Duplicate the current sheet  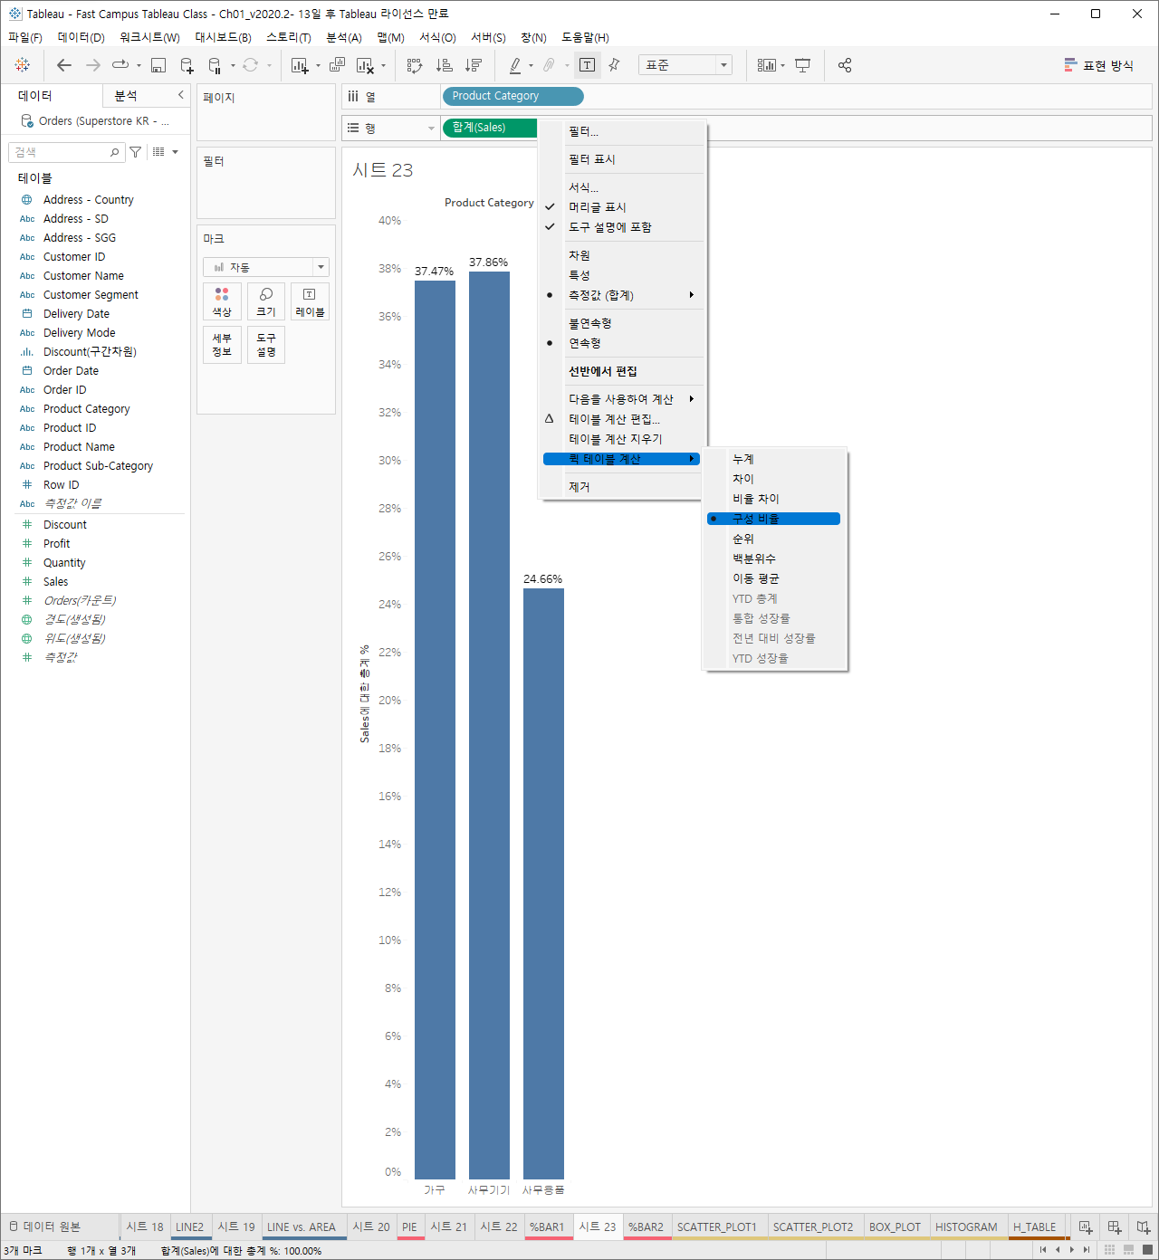[x=337, y=65]
